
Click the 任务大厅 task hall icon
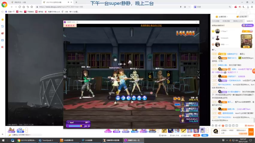tap(11, 130)
